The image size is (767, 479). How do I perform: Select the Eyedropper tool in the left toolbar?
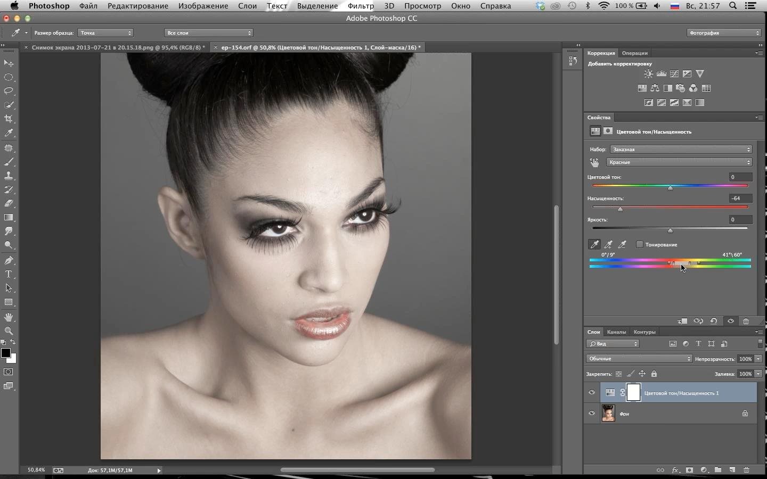[9, 133]
